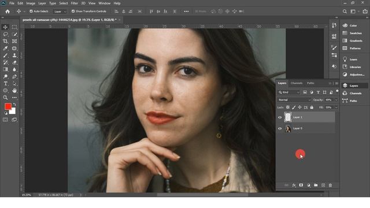Select the Dodge tool

[5, 76]
